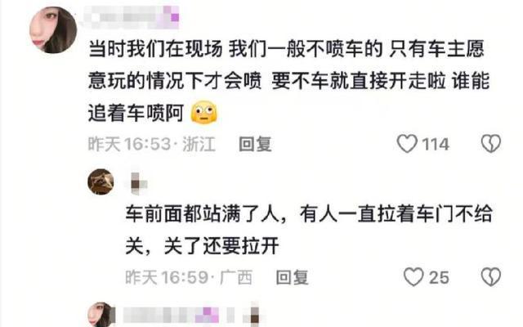This screenshot has width=523, height=327.
Task: Tap timestamp 昨天 16:59 · 广西
Action: tap(189, 277)
